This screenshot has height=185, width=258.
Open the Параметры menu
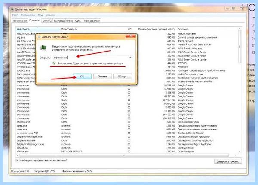28,15
